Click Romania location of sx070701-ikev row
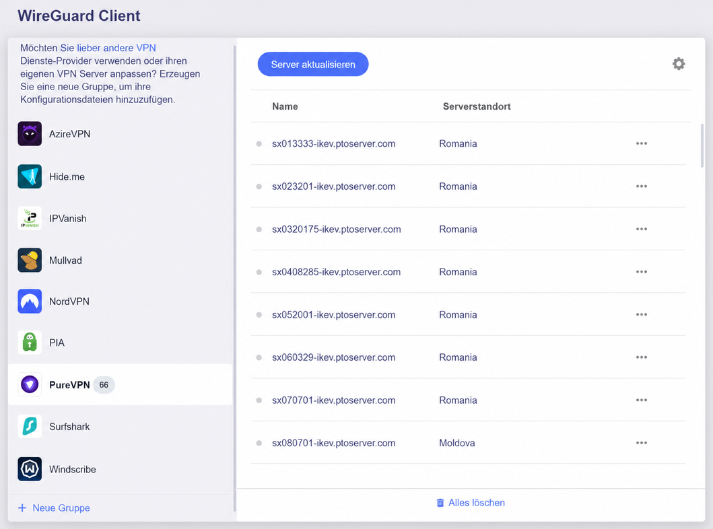 coord(458,400)
